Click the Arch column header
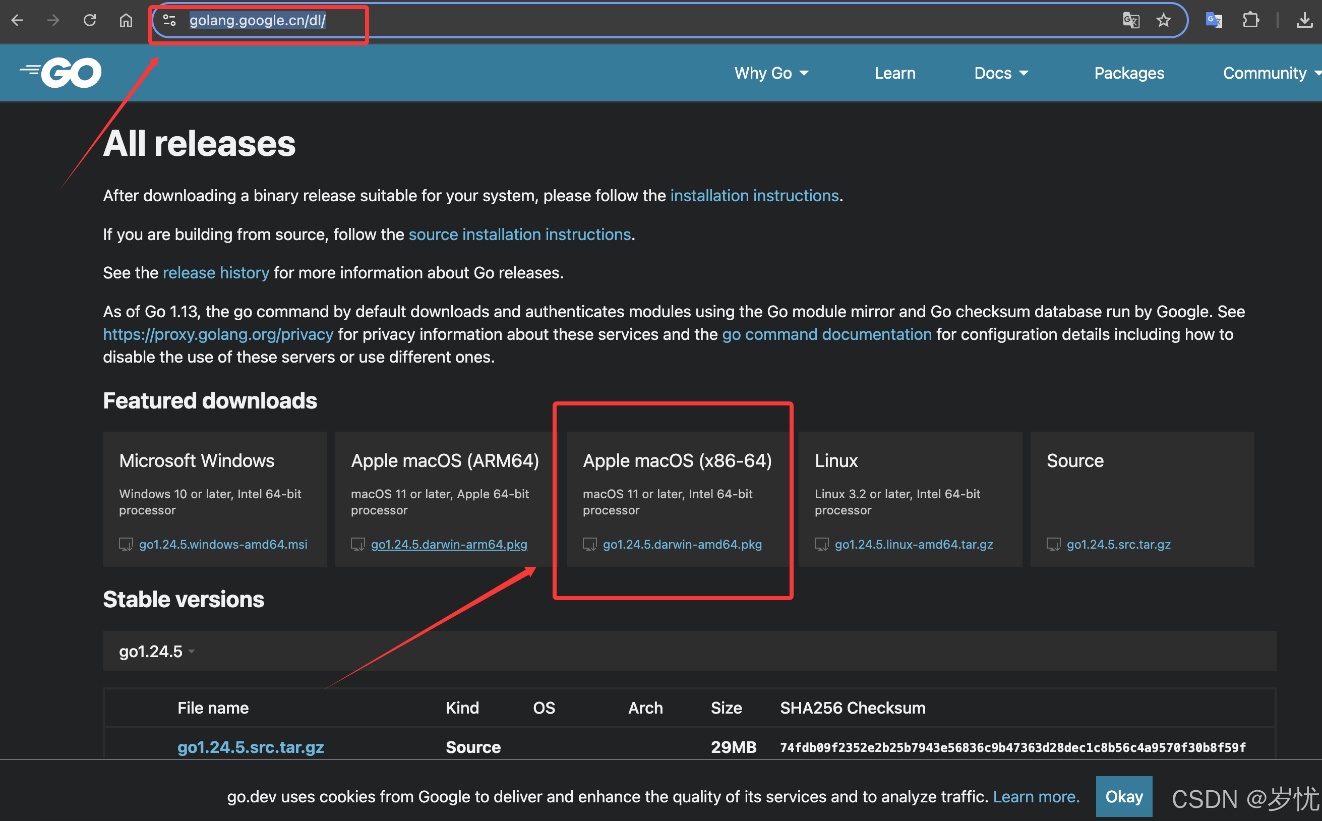This screenshot has width=1322, height=821. [645, 708]
